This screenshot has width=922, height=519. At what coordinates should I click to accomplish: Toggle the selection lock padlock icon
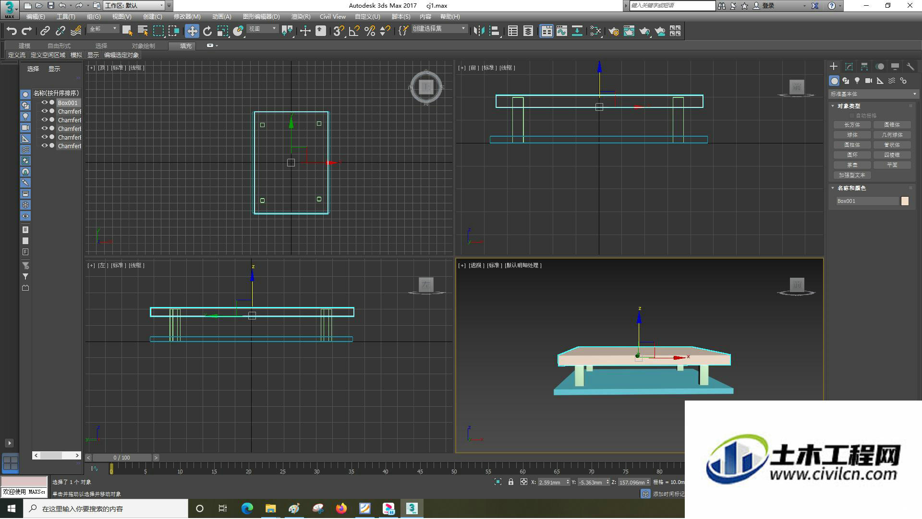(511, 482)
